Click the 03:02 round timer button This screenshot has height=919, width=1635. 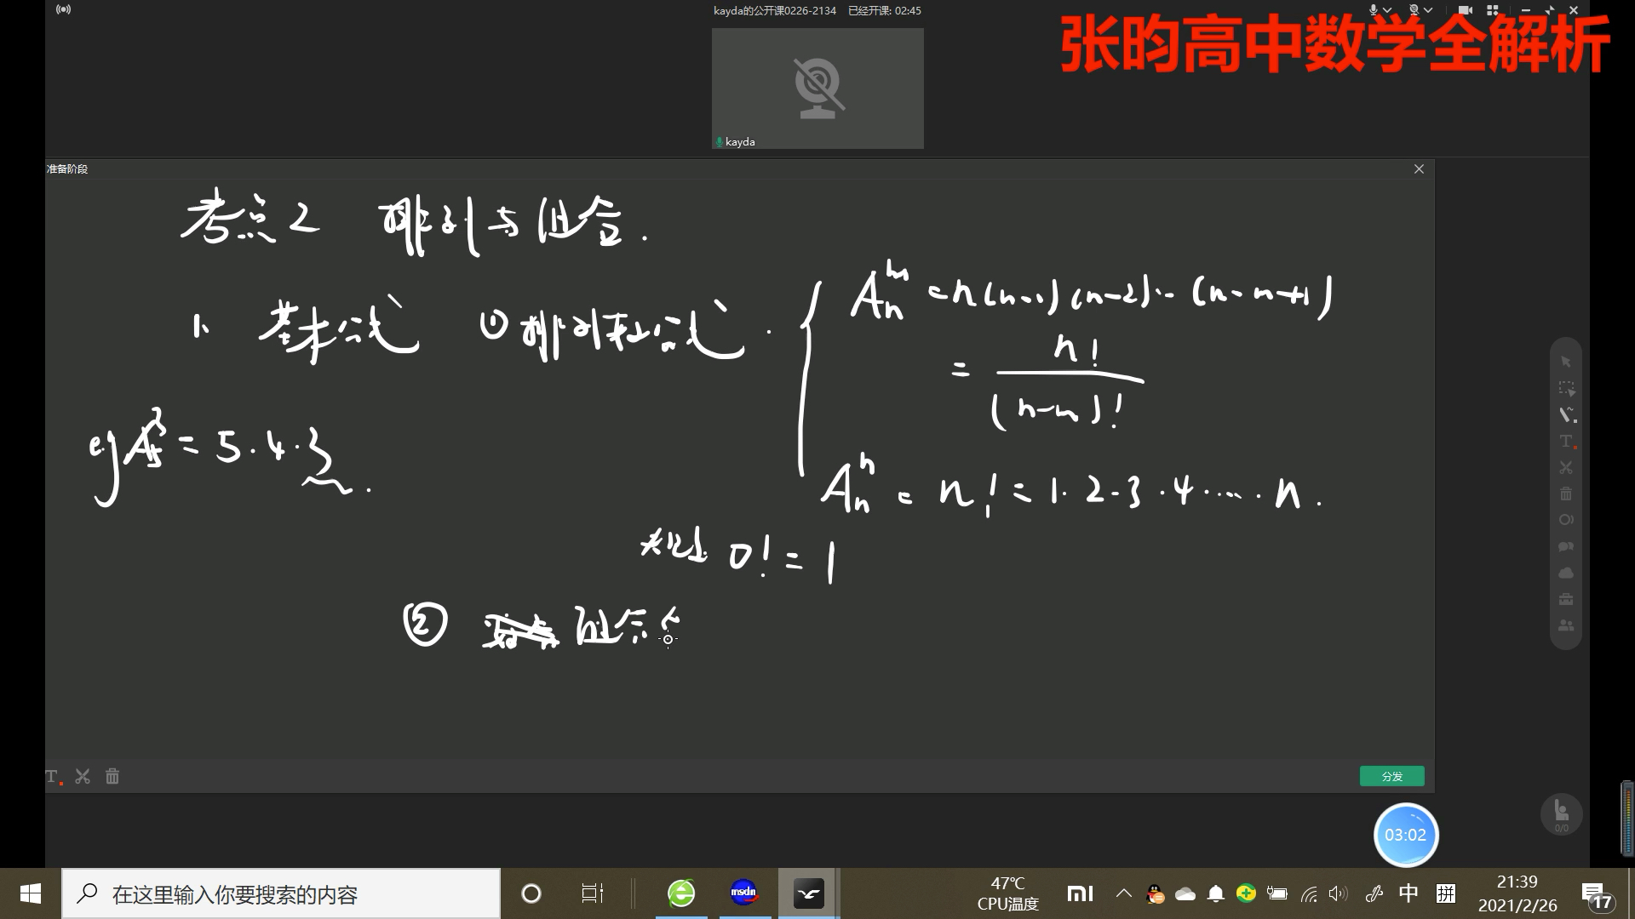(1405, 835)
